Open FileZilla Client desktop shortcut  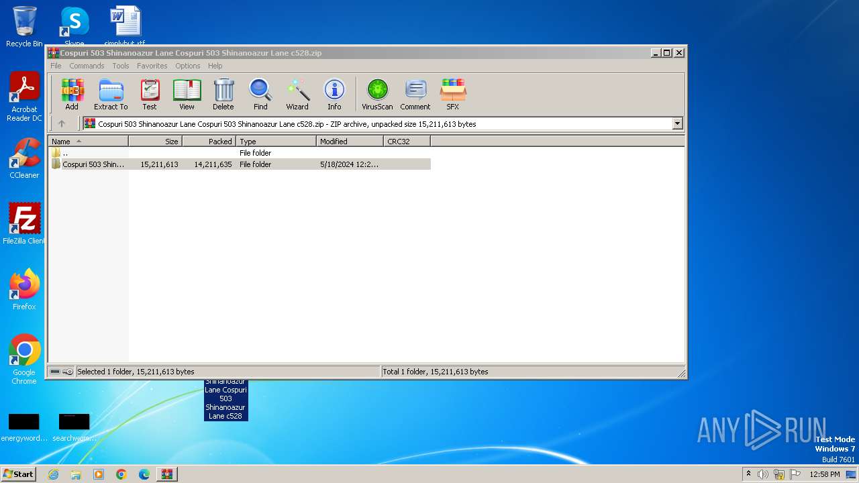(24, 223)
